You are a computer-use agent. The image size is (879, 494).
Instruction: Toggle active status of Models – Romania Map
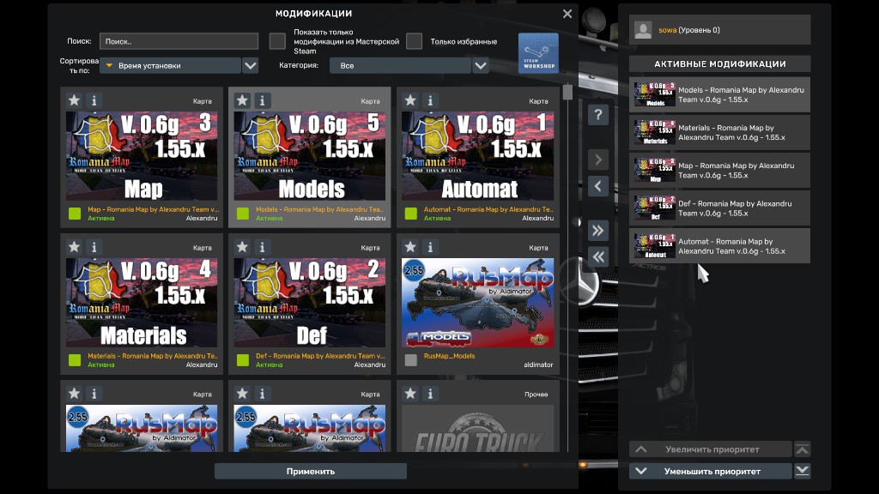click(243, 214)
